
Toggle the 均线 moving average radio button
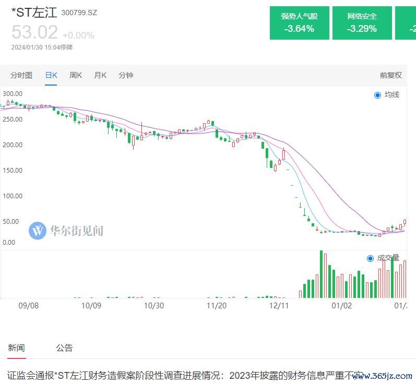(x=377, y=95)
